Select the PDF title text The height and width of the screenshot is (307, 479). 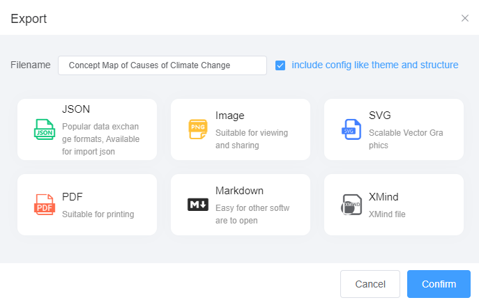click(x=73, y=197)
